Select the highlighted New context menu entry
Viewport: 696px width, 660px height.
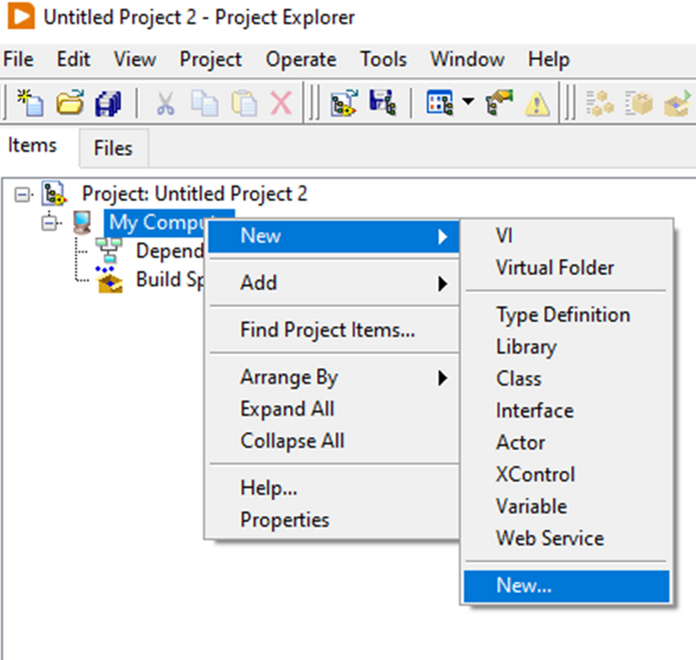(x=333, y=236)
